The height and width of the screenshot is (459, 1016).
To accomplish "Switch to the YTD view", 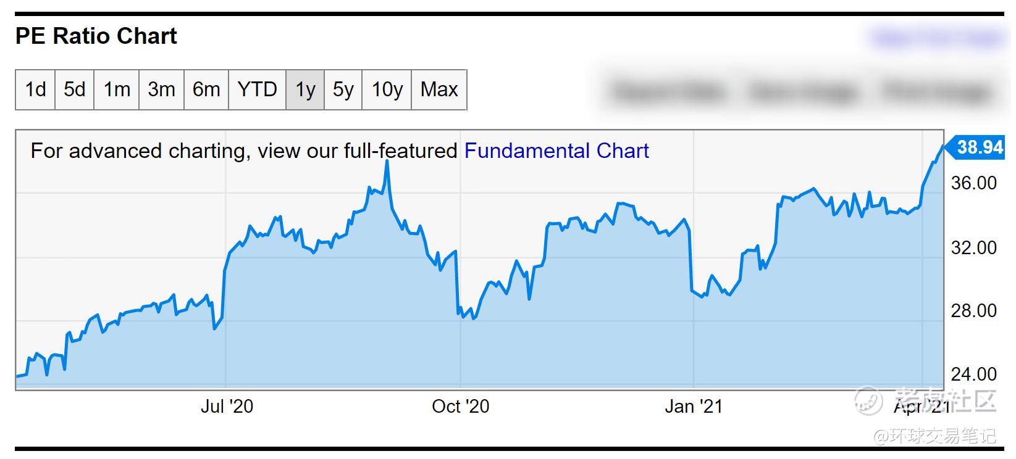I will (x=257, y=90).
